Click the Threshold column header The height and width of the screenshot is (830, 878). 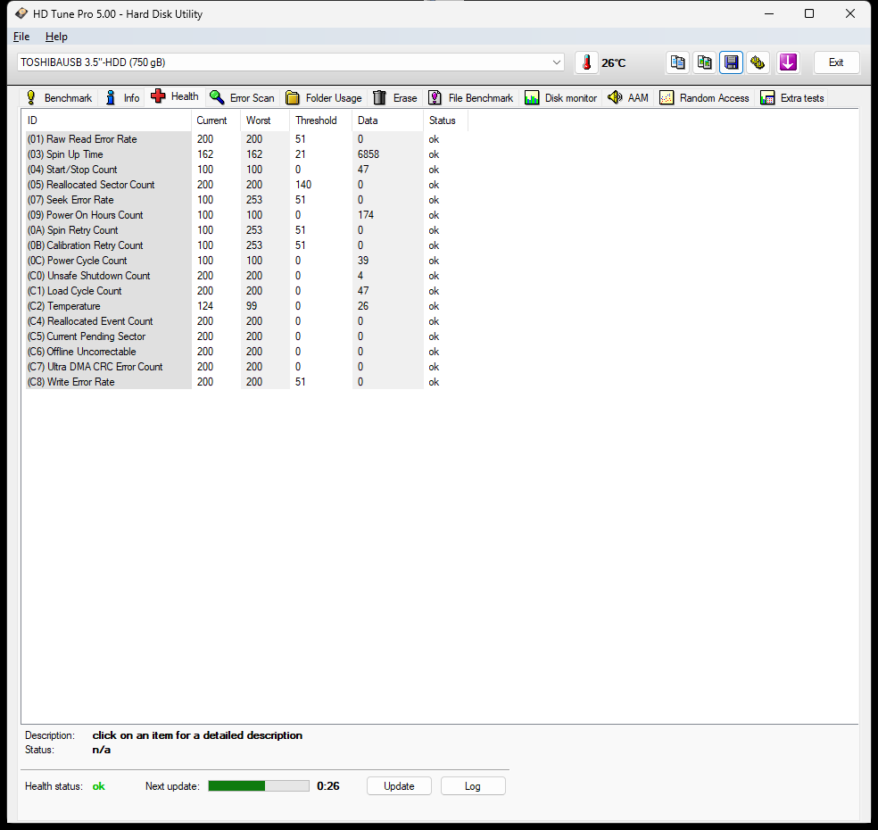[x=317, y=120]
